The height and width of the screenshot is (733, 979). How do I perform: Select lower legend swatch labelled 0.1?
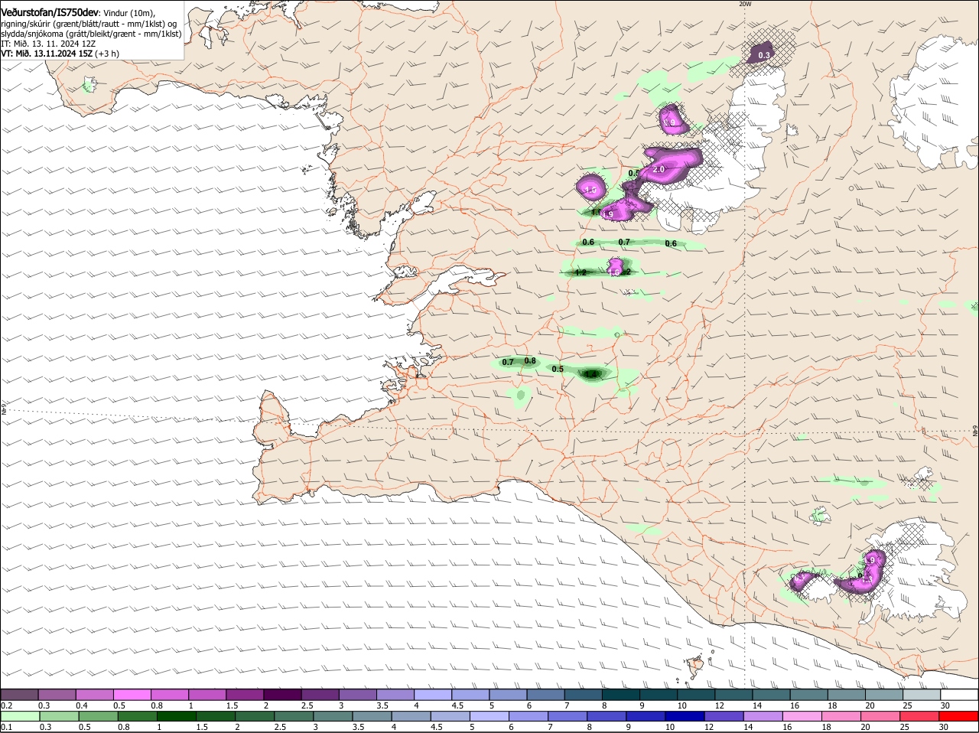pyautogui.click(x=20, y=717)
